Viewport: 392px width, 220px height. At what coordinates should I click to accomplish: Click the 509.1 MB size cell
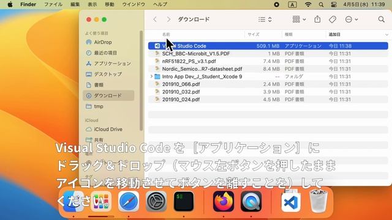[x=268, y=46]
